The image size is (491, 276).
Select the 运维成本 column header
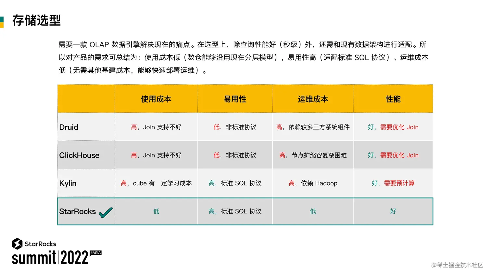(x=313, y=99)
